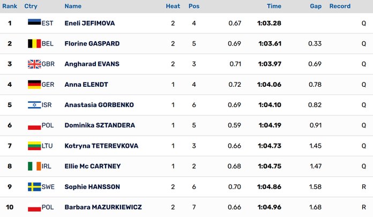The height and width of the screenshot is (217, 373).
Task: Click the Ireland flag icon
Action: (34, 167)
